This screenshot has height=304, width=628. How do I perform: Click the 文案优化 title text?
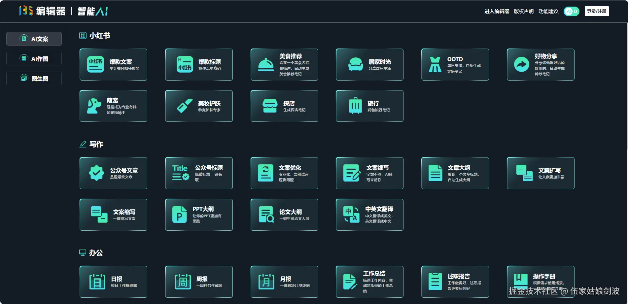290,168
